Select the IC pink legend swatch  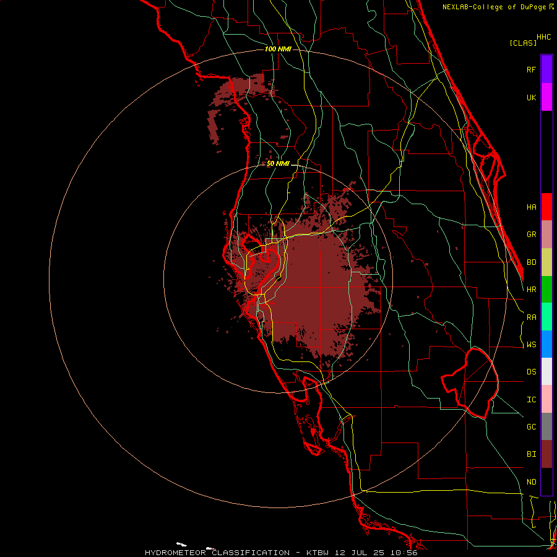[x=546, y=399]
